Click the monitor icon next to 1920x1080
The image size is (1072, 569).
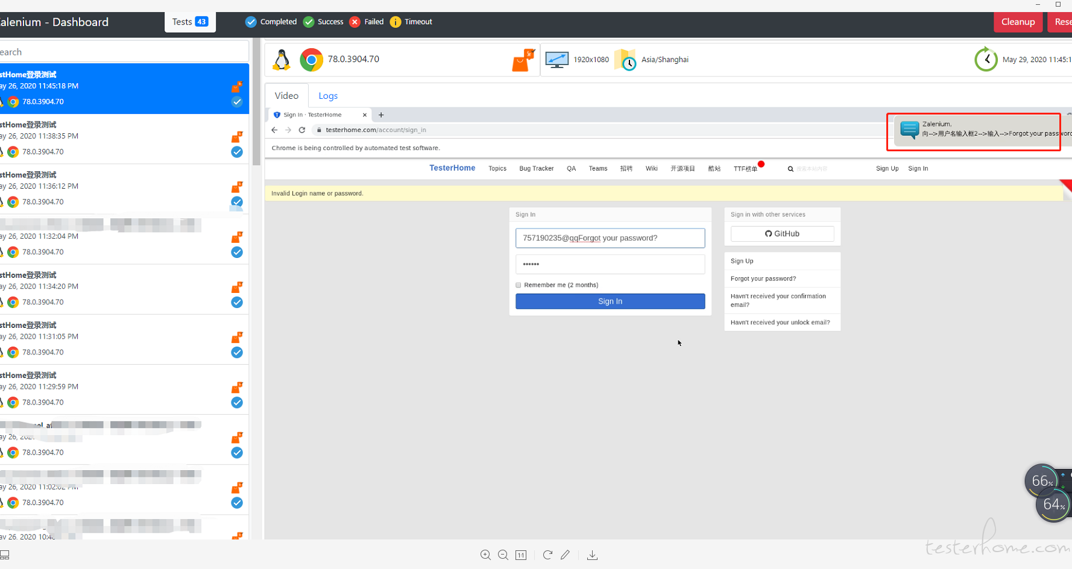tap(556, 60)
